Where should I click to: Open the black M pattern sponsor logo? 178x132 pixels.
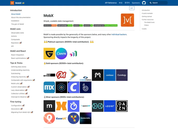point(98,75)
